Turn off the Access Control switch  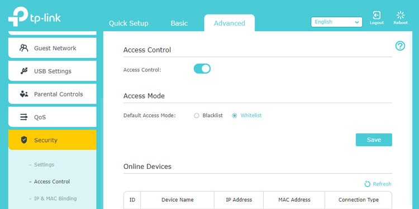[202, 69]
